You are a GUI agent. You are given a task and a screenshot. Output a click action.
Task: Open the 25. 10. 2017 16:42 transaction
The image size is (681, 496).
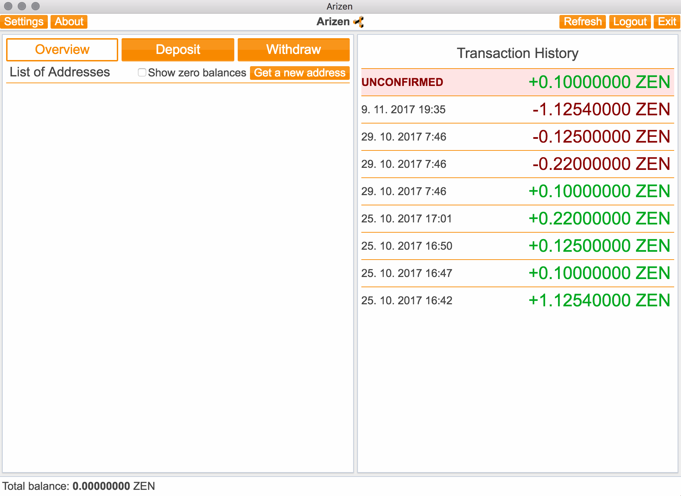tap(518, 301)
